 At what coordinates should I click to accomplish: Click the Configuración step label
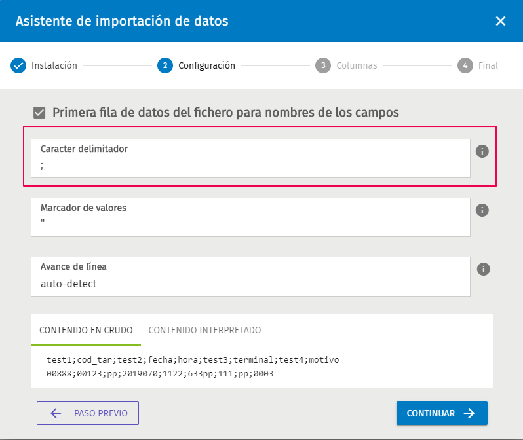click(207, 65)
